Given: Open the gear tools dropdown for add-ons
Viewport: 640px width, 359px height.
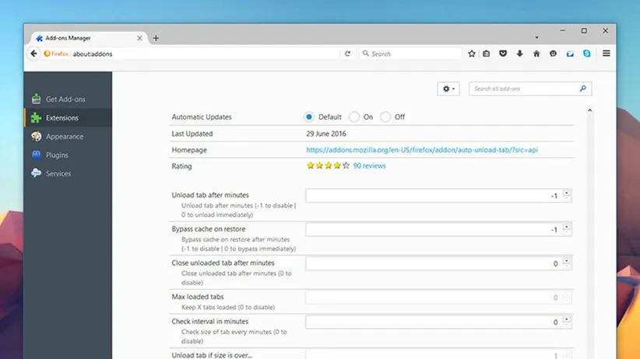Looking at the screenshot, I should (x=448, y=89).
